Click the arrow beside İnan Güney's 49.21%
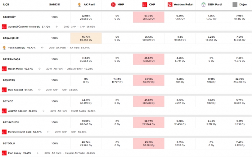The width and height of the screenshot is (252, 157). pyautogui.click(x=38, y=153)
